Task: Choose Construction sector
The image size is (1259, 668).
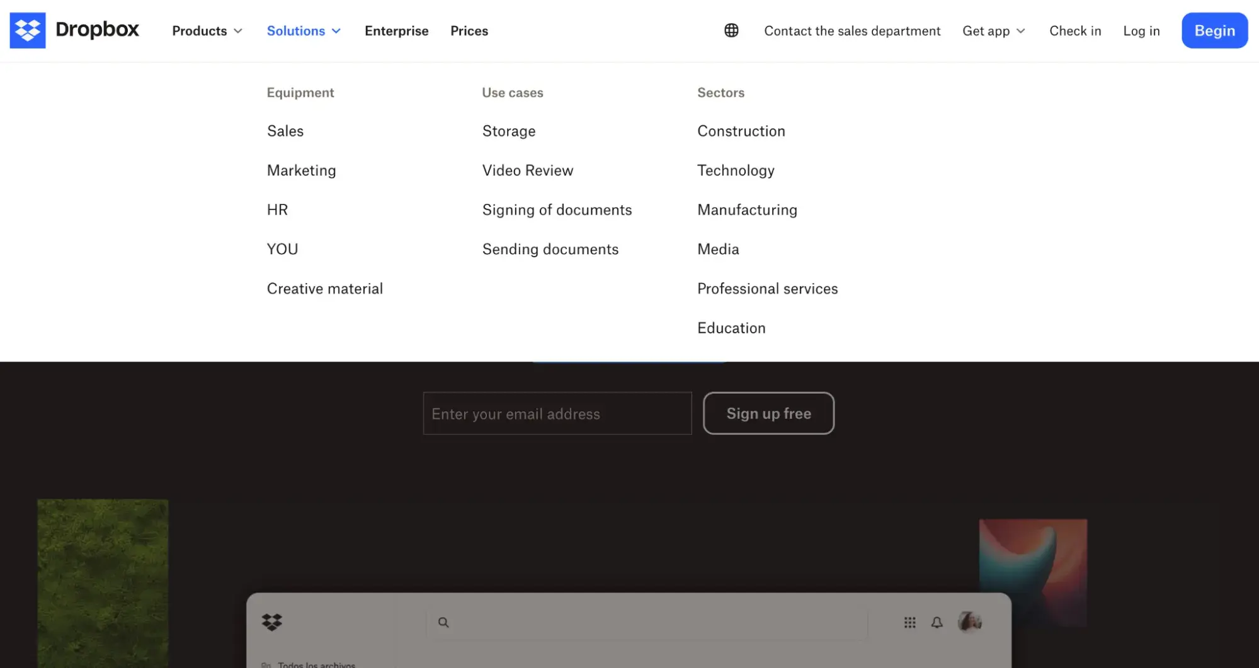Action: point(741,131)
